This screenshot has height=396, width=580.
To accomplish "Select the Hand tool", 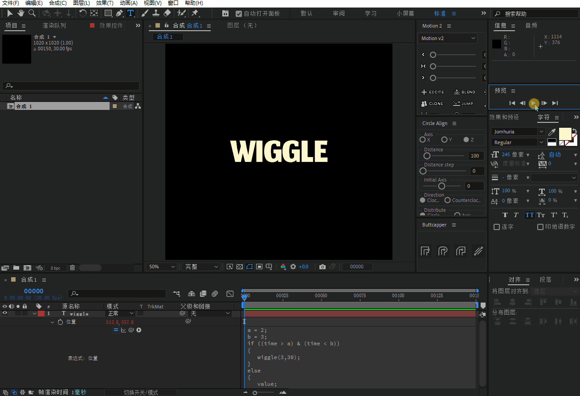I will [20, 13].
